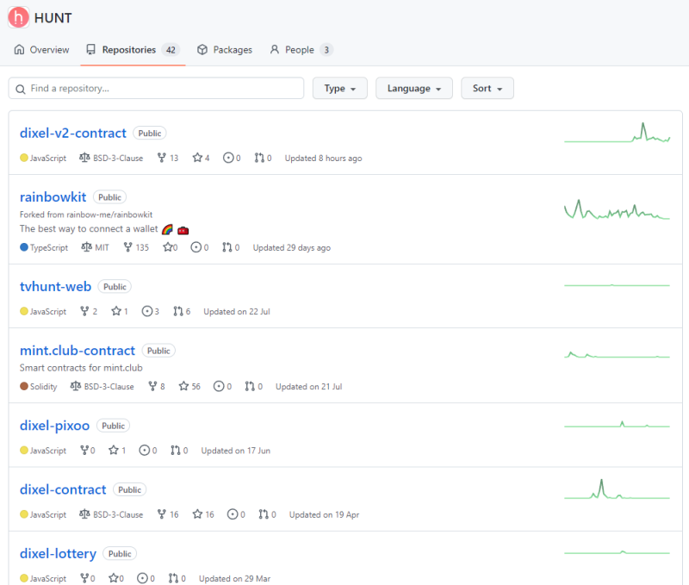
Task: View dixel-pixoo open issues
Action: [148, 451]
